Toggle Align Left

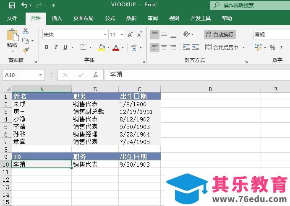[x=154, y=47]
